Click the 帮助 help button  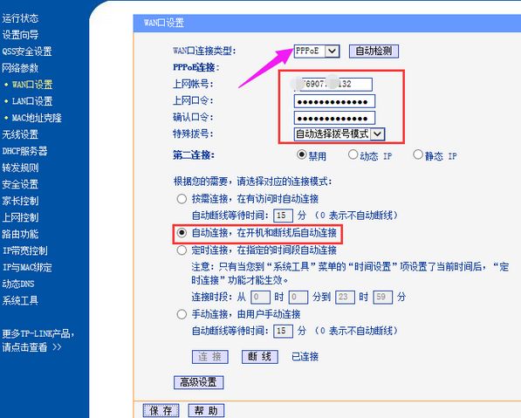(206, 411)
